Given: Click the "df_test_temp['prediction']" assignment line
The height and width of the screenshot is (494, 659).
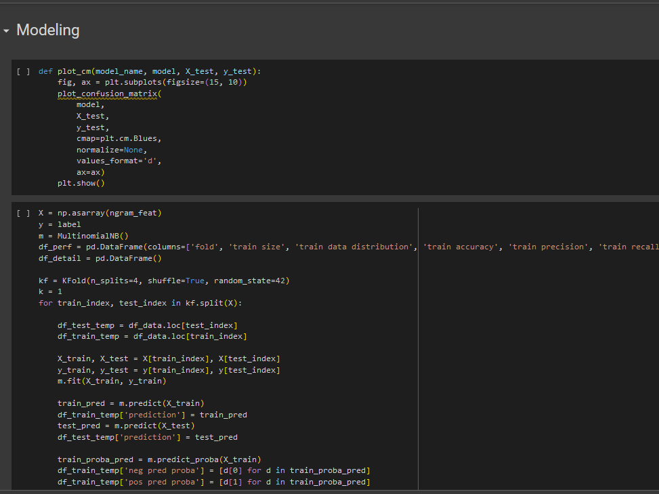Looking at the screenshot, I should tap(148, 437).
